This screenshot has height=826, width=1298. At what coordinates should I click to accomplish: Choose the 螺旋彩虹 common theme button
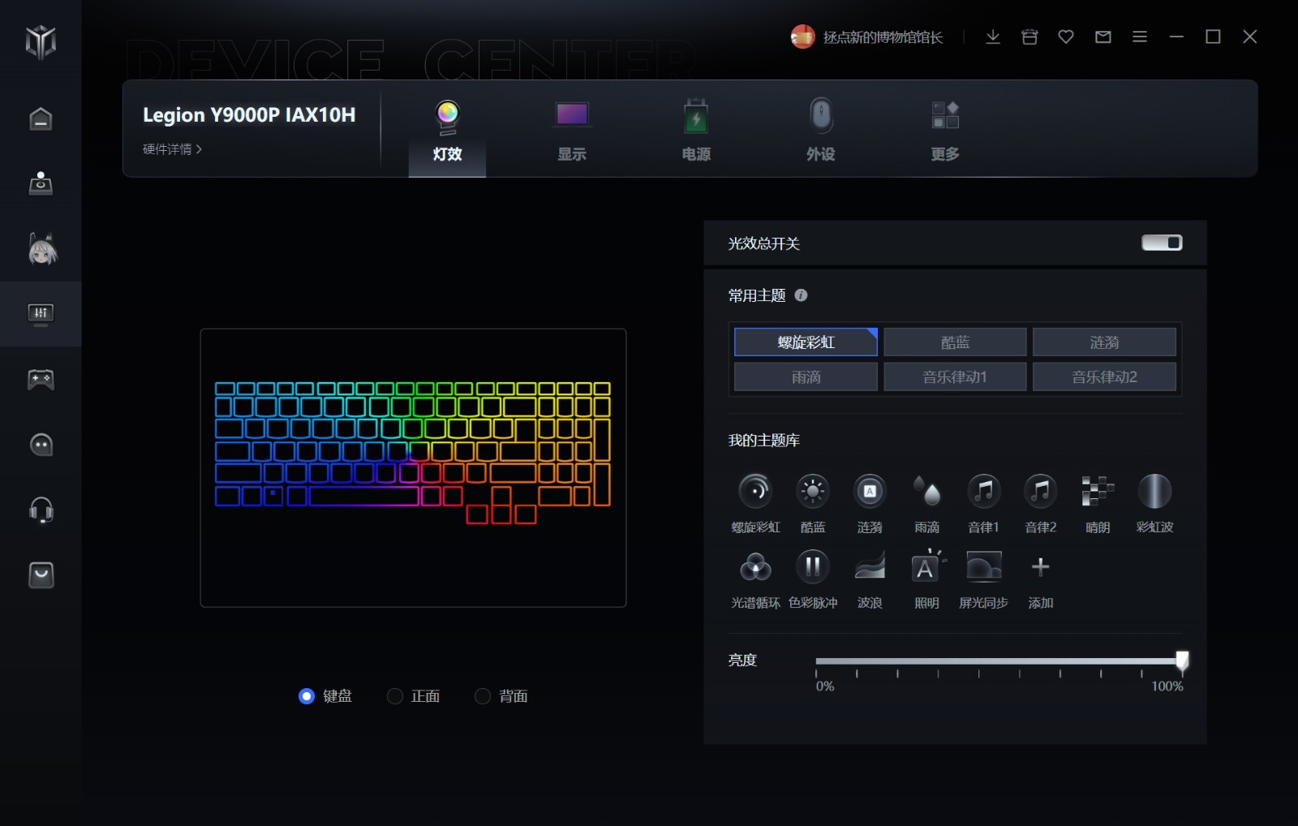806,342
